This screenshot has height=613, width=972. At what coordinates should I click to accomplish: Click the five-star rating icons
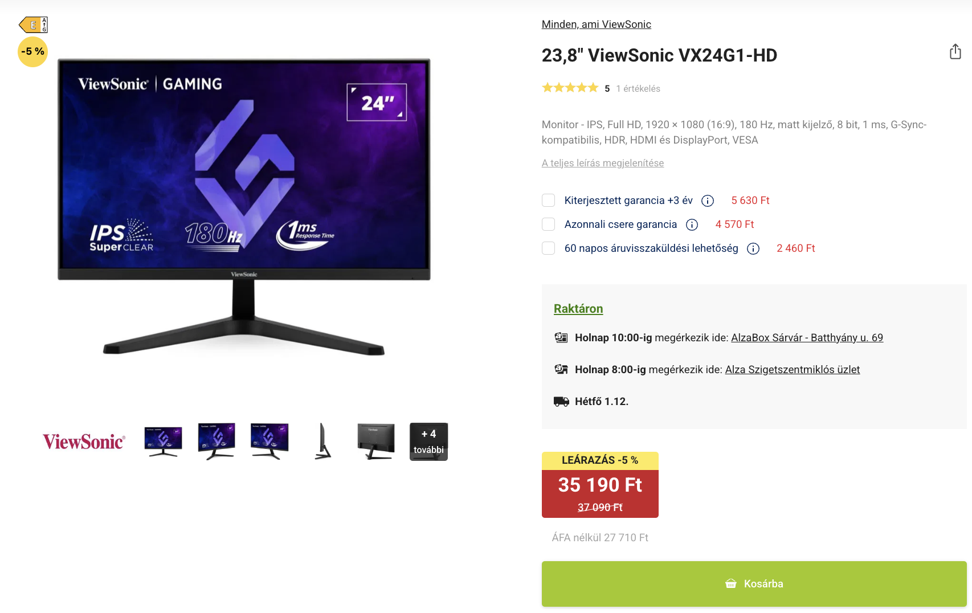570,88
